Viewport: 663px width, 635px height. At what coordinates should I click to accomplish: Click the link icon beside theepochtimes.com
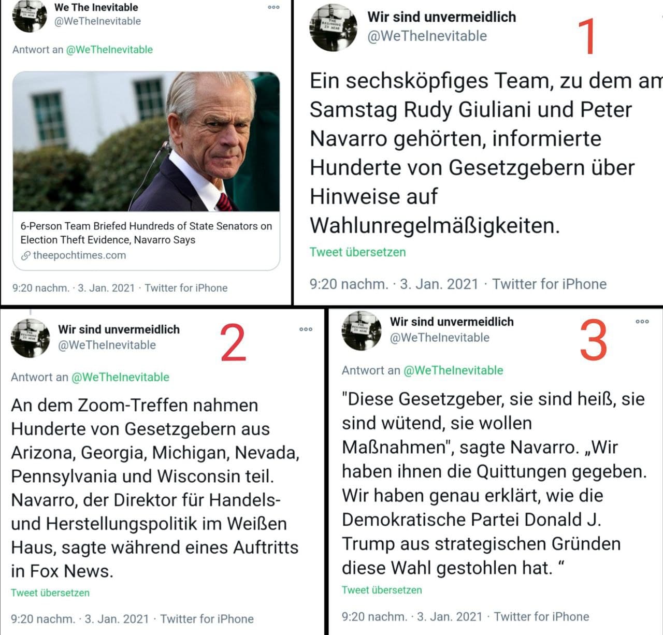pyautogui.click(x=25, y=255)
